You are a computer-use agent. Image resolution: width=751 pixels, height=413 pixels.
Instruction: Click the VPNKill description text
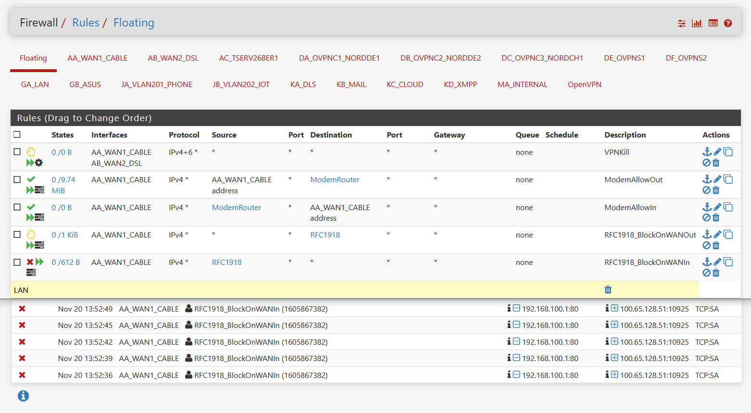point(617,152)
